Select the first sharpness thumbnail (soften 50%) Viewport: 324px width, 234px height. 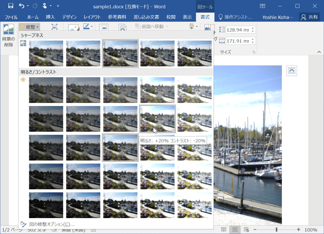pos(46,53)
